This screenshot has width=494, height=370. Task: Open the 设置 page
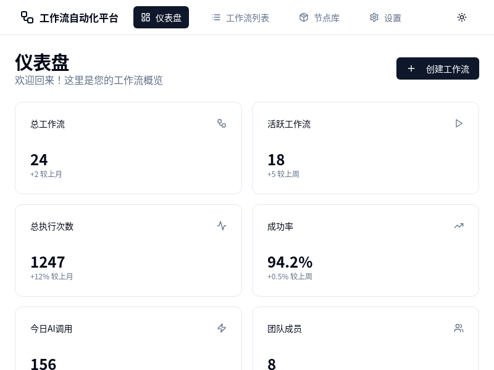(385, 17)
